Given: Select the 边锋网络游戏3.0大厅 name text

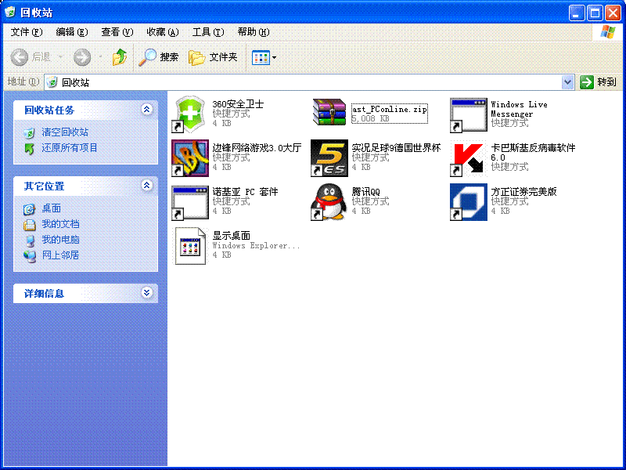Looking at the screenshot, I should [x=257, y=148].
